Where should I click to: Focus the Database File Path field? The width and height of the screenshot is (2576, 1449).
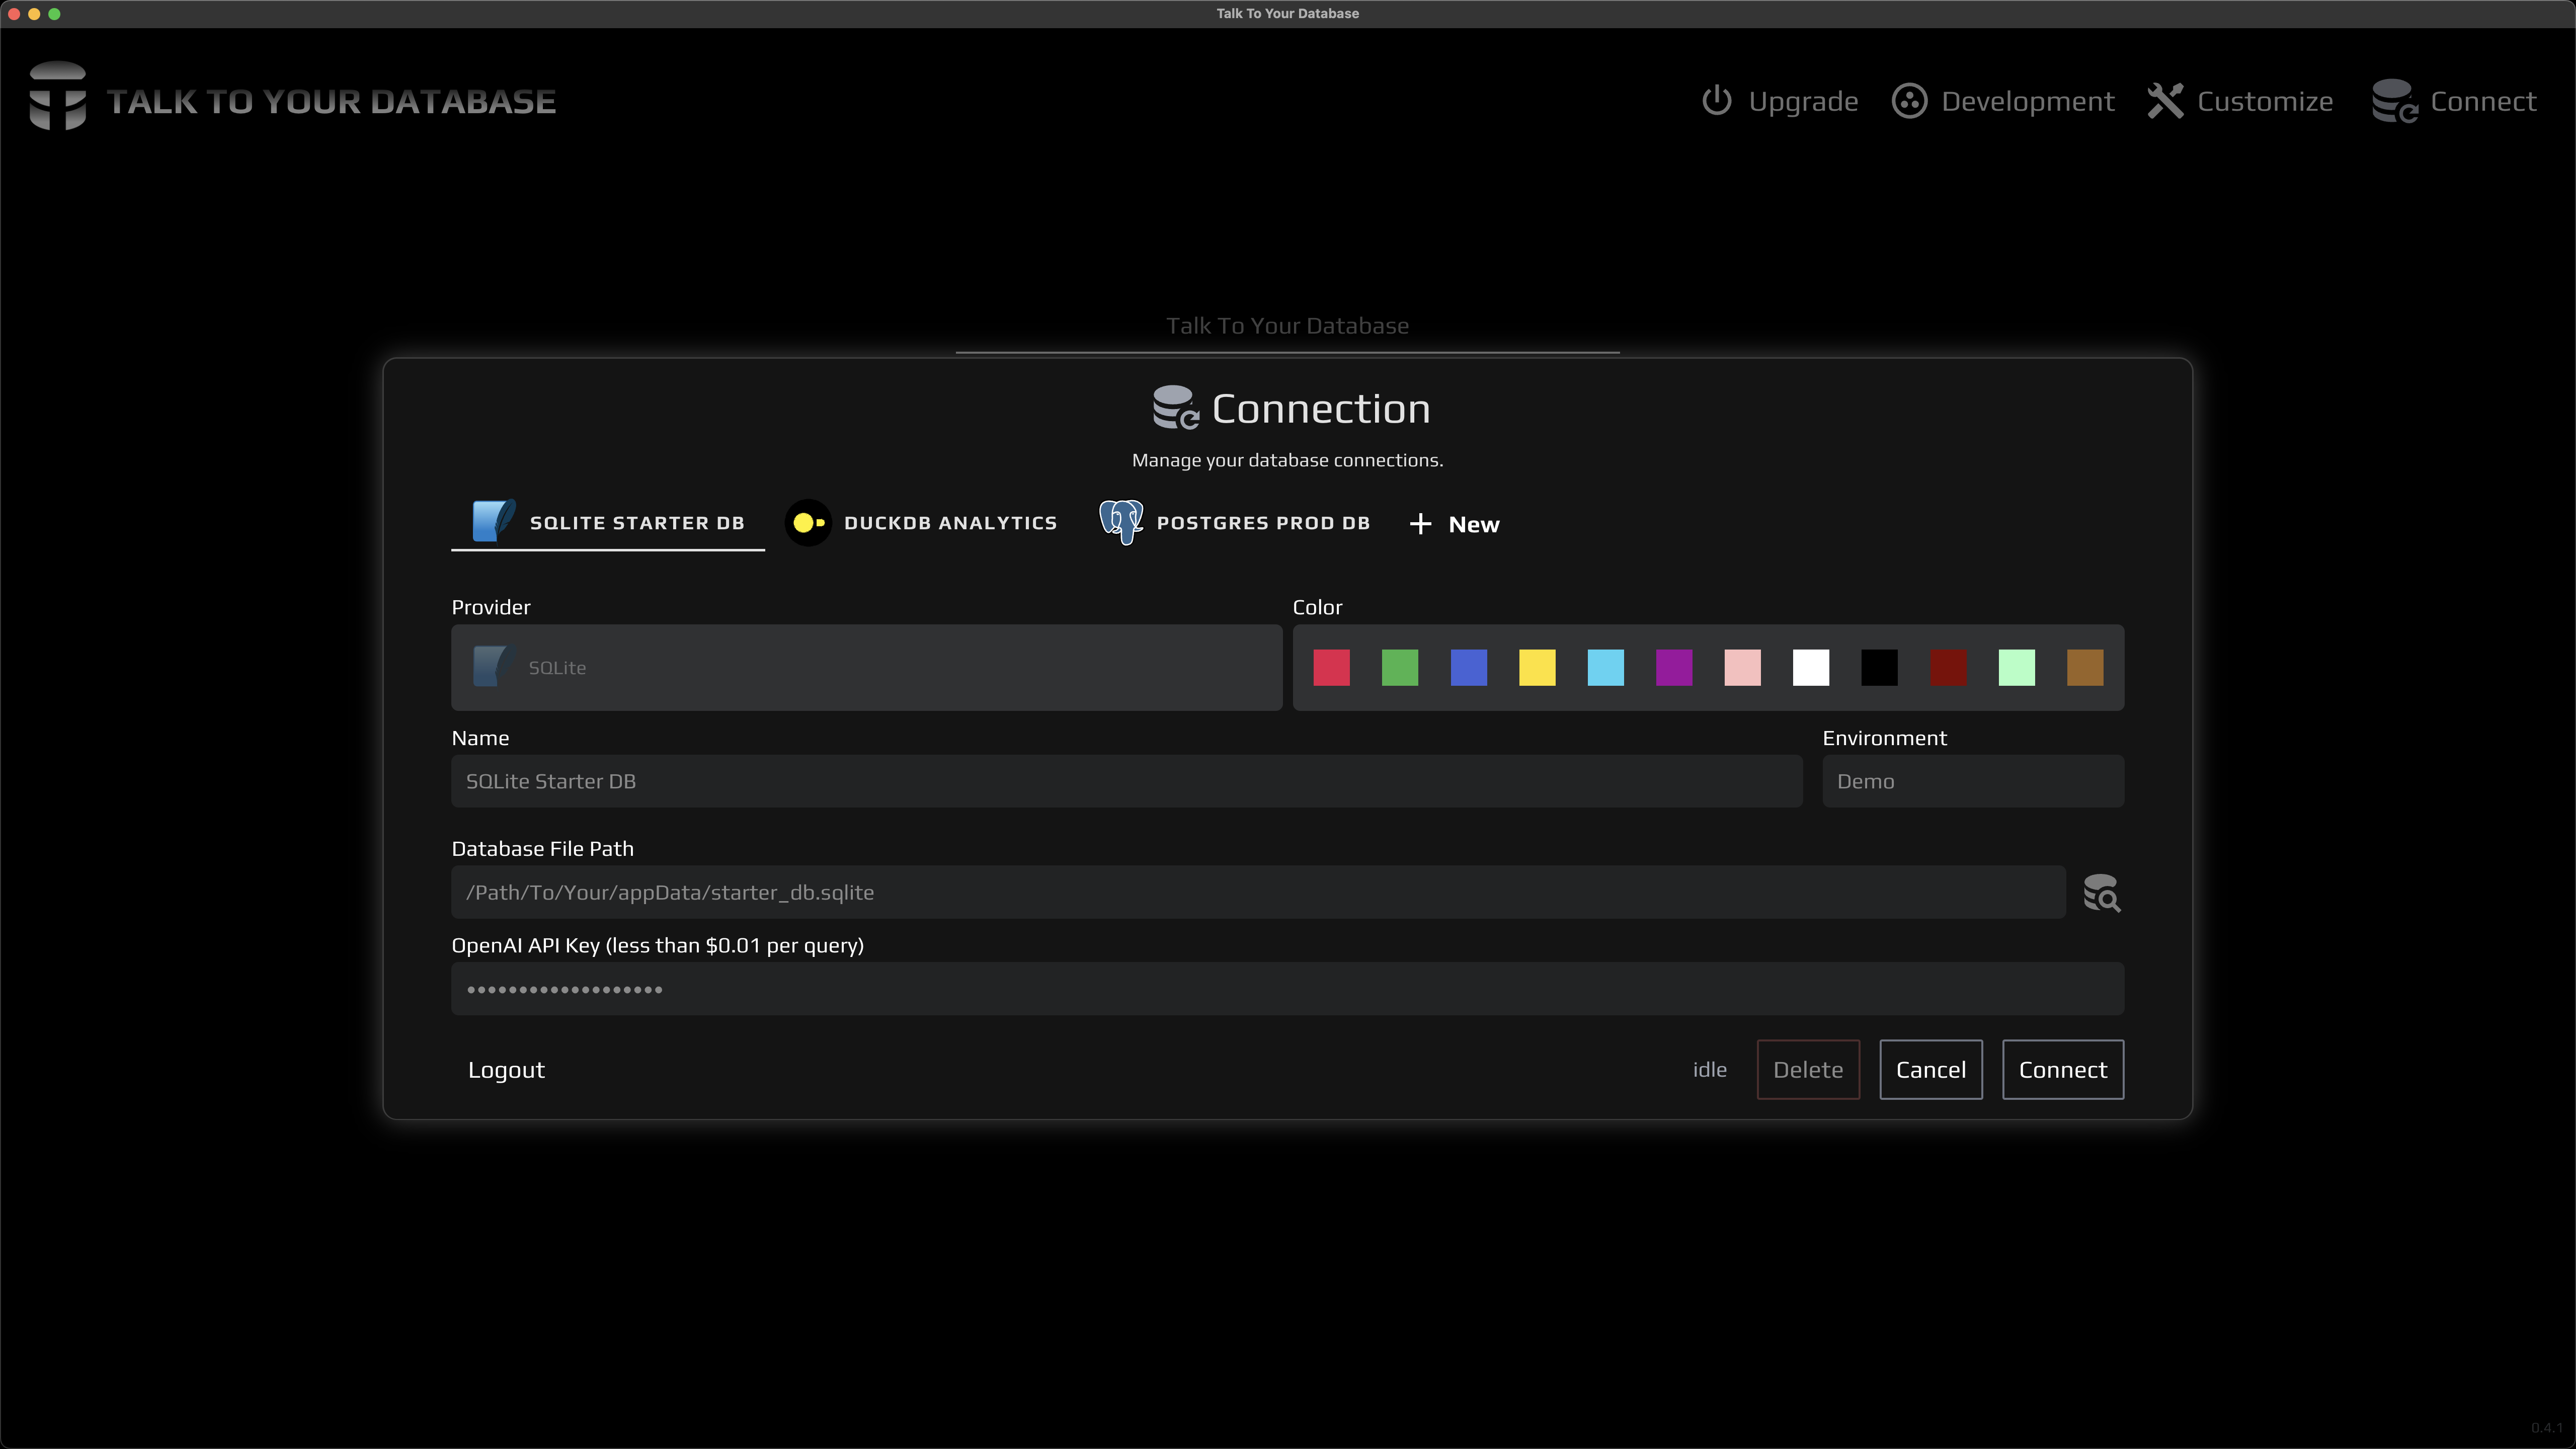point(1258,892)
